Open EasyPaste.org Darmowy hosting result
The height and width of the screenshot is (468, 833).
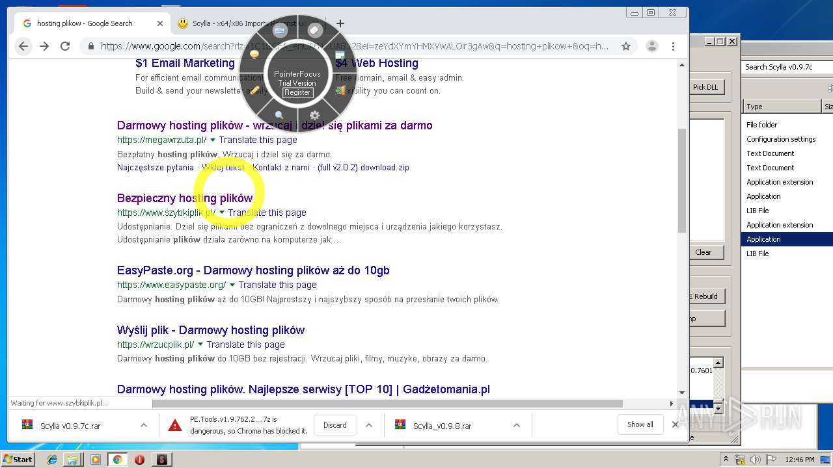253,270
